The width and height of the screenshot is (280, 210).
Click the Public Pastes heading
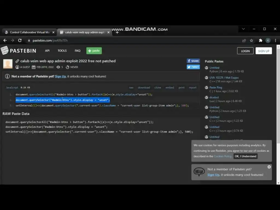tap(214, 62)
